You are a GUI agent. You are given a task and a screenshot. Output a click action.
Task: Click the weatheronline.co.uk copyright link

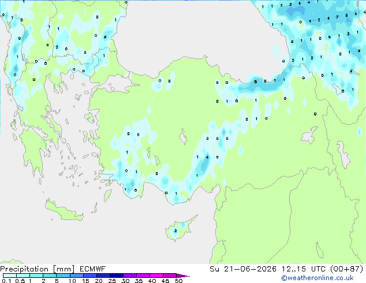pyautogui.click(x=318, y=278)
